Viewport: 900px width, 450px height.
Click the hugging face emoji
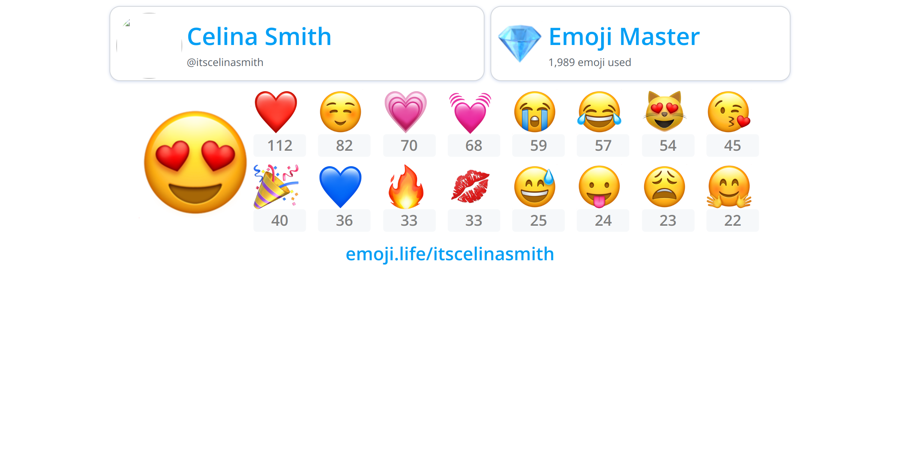(729, 187)
